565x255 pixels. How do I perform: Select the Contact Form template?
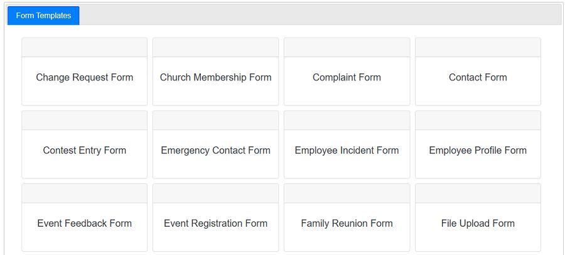coord(478,78)
